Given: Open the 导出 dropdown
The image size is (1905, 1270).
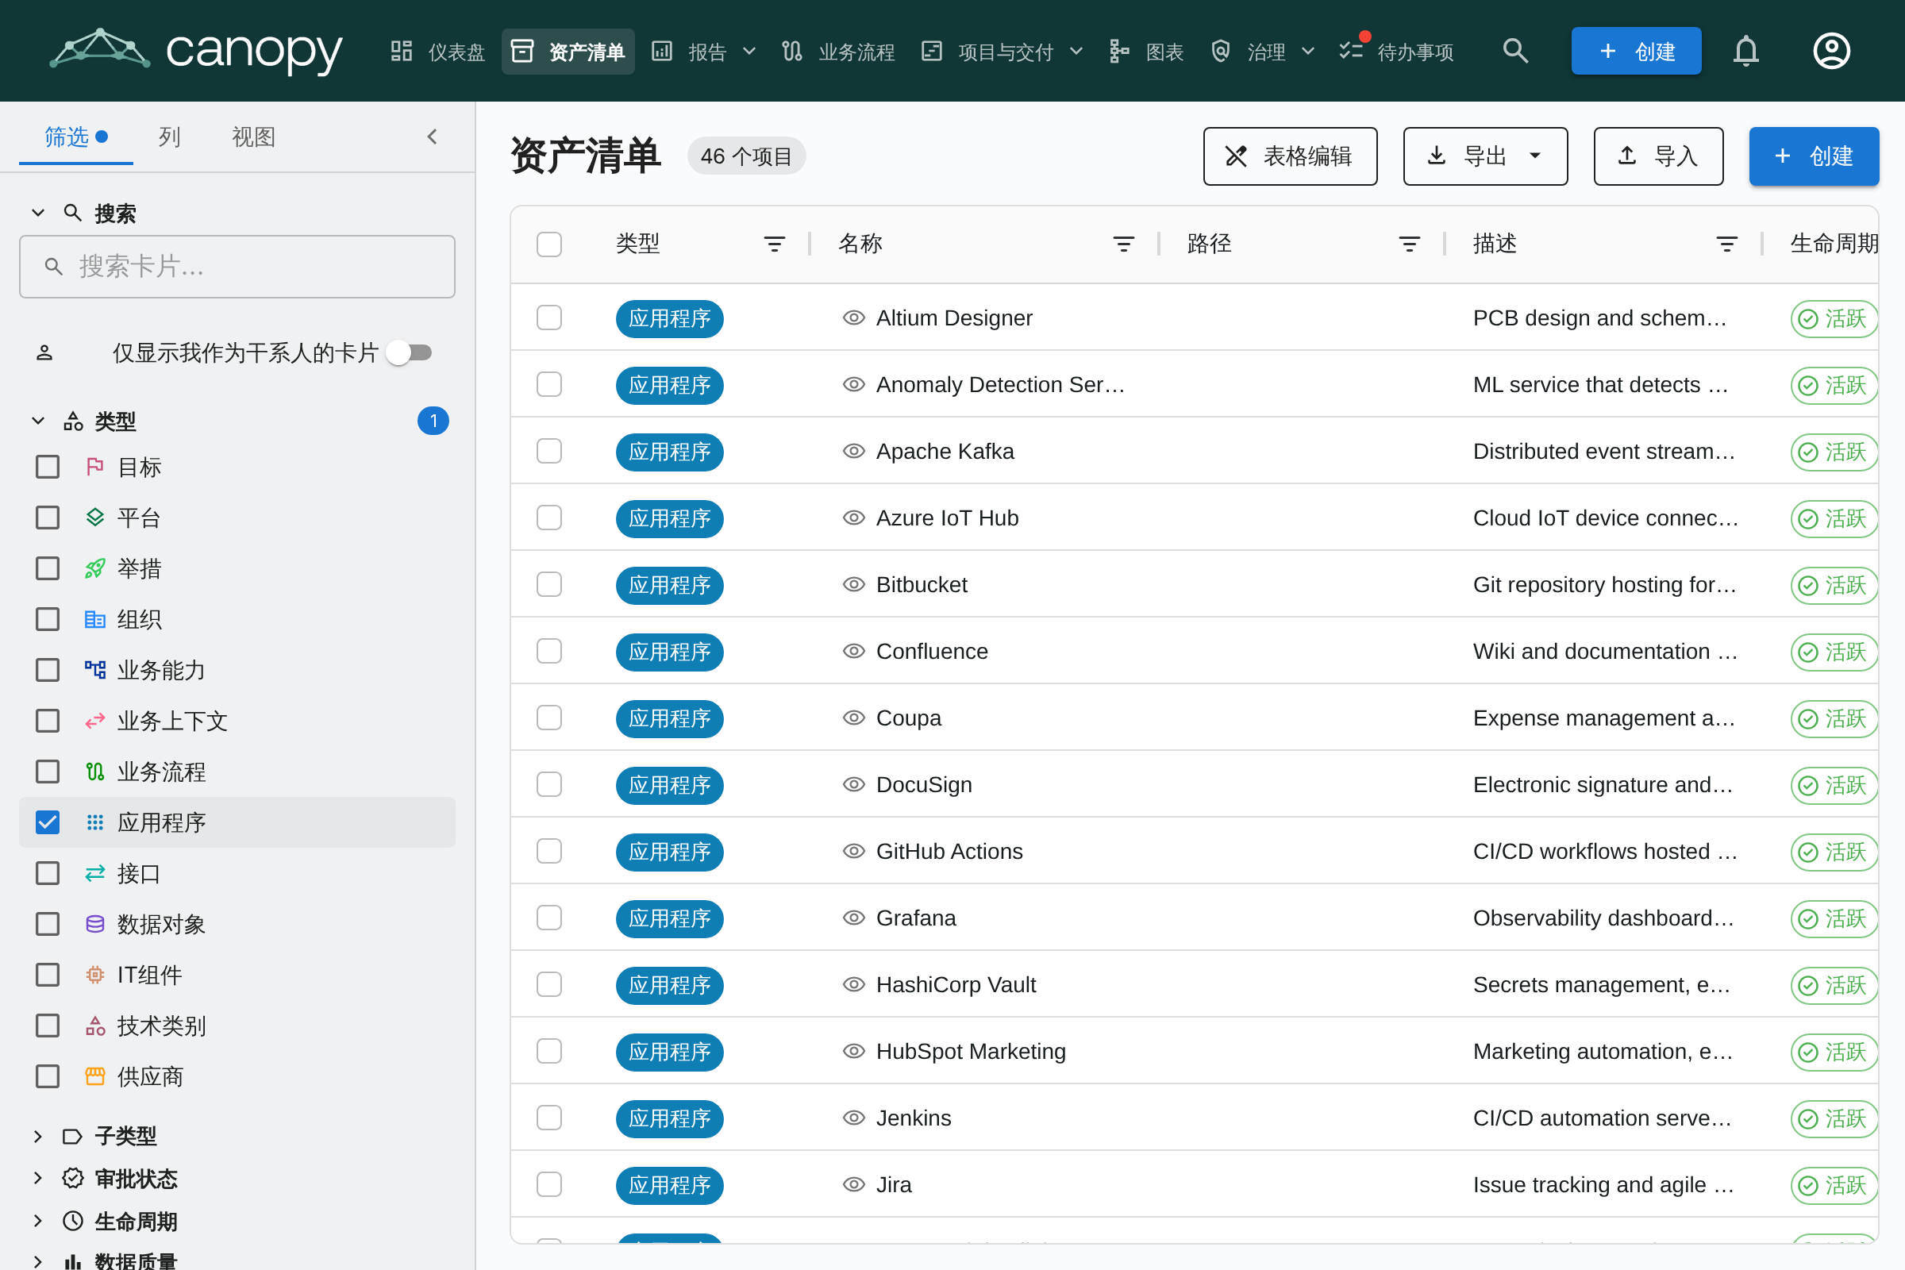Looking at the screenshot, I should click(x=1485, y=156).
